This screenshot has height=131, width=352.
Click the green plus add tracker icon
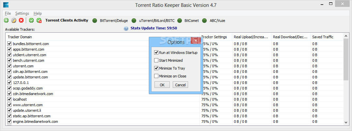[6, 21]
